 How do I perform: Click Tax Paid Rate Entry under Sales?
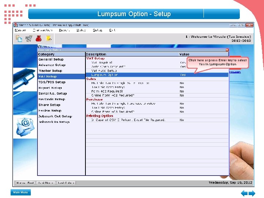[157, 87]
